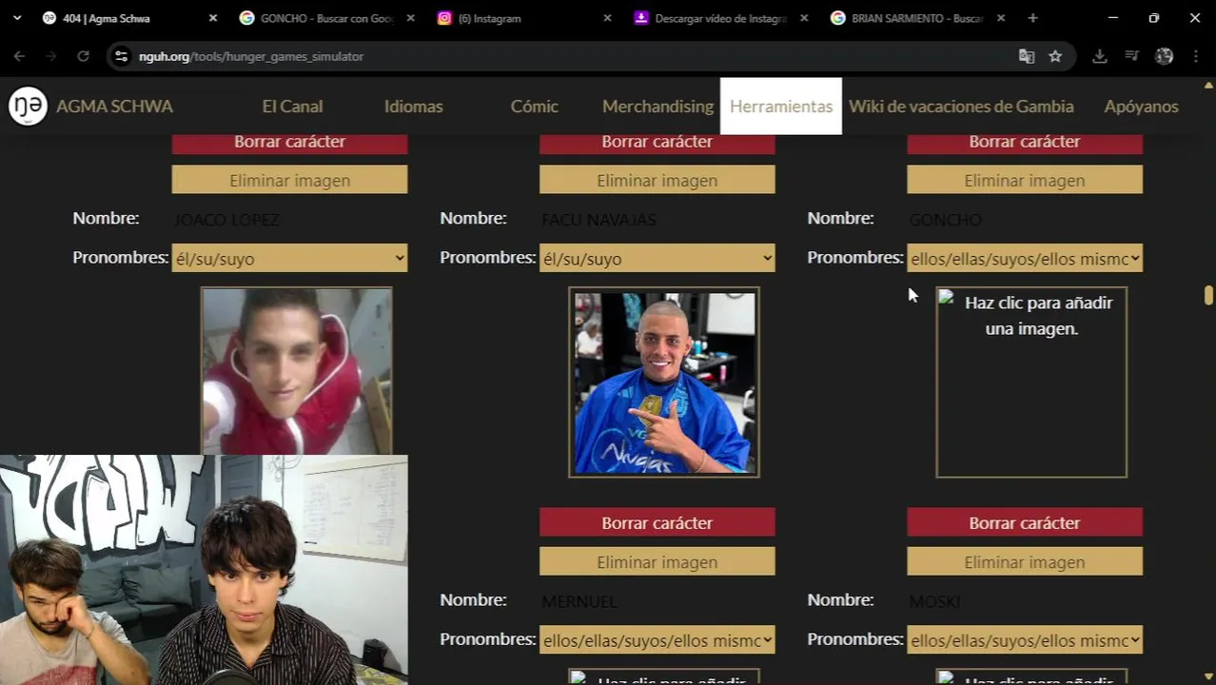
Task: Open the tab search chevron
Action: click(16, 18)
